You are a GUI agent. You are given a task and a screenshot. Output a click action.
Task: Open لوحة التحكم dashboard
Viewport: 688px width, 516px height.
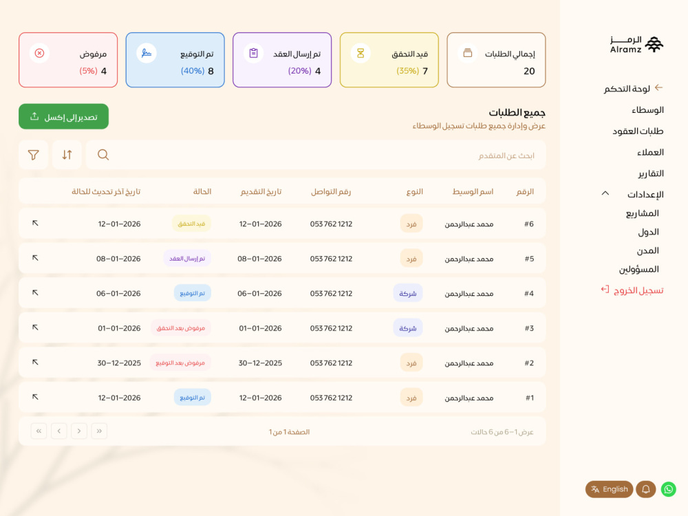pos(627,89)
